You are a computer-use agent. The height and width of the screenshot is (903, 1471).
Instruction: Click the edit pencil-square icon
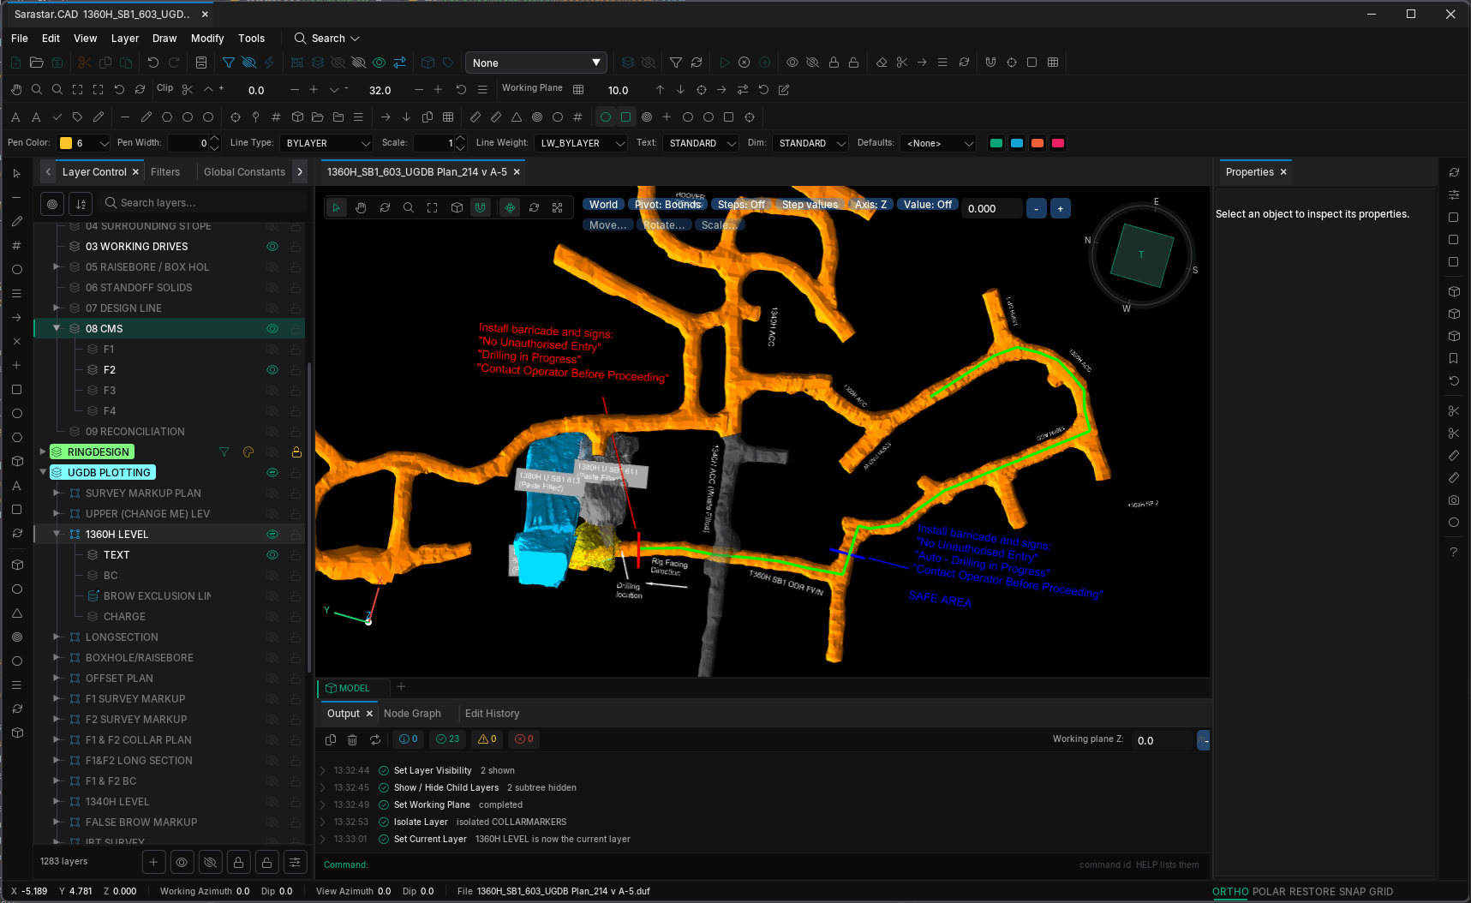coord(784,90)
